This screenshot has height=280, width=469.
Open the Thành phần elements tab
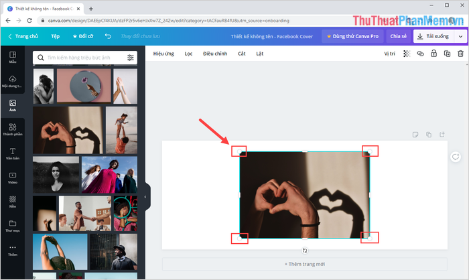13,129
